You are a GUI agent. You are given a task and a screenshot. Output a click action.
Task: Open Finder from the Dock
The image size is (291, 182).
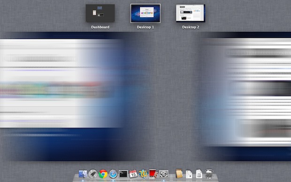click(83, 174)
